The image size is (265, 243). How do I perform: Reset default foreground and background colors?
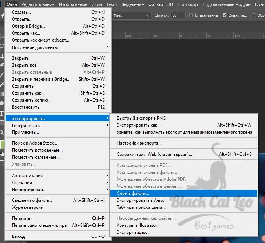pyautogui.click(x=2, y=154)
